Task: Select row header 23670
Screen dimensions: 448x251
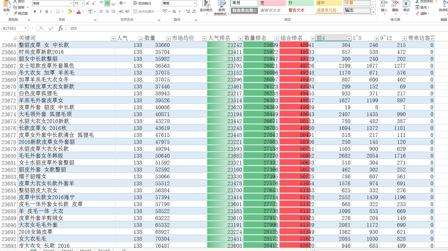Action: 9,87
